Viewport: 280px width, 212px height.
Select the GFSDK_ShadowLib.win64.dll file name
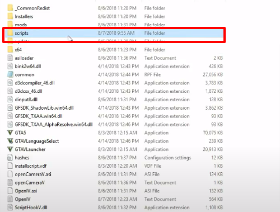(x=44, y=108)
